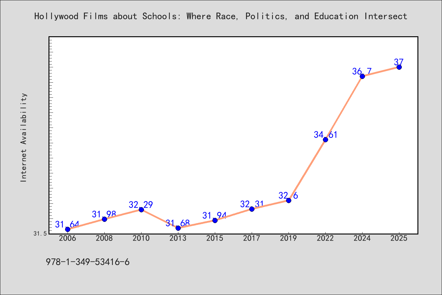Click the 37 value label
This screenshot has width=442, height=295.
coord(399,62)
